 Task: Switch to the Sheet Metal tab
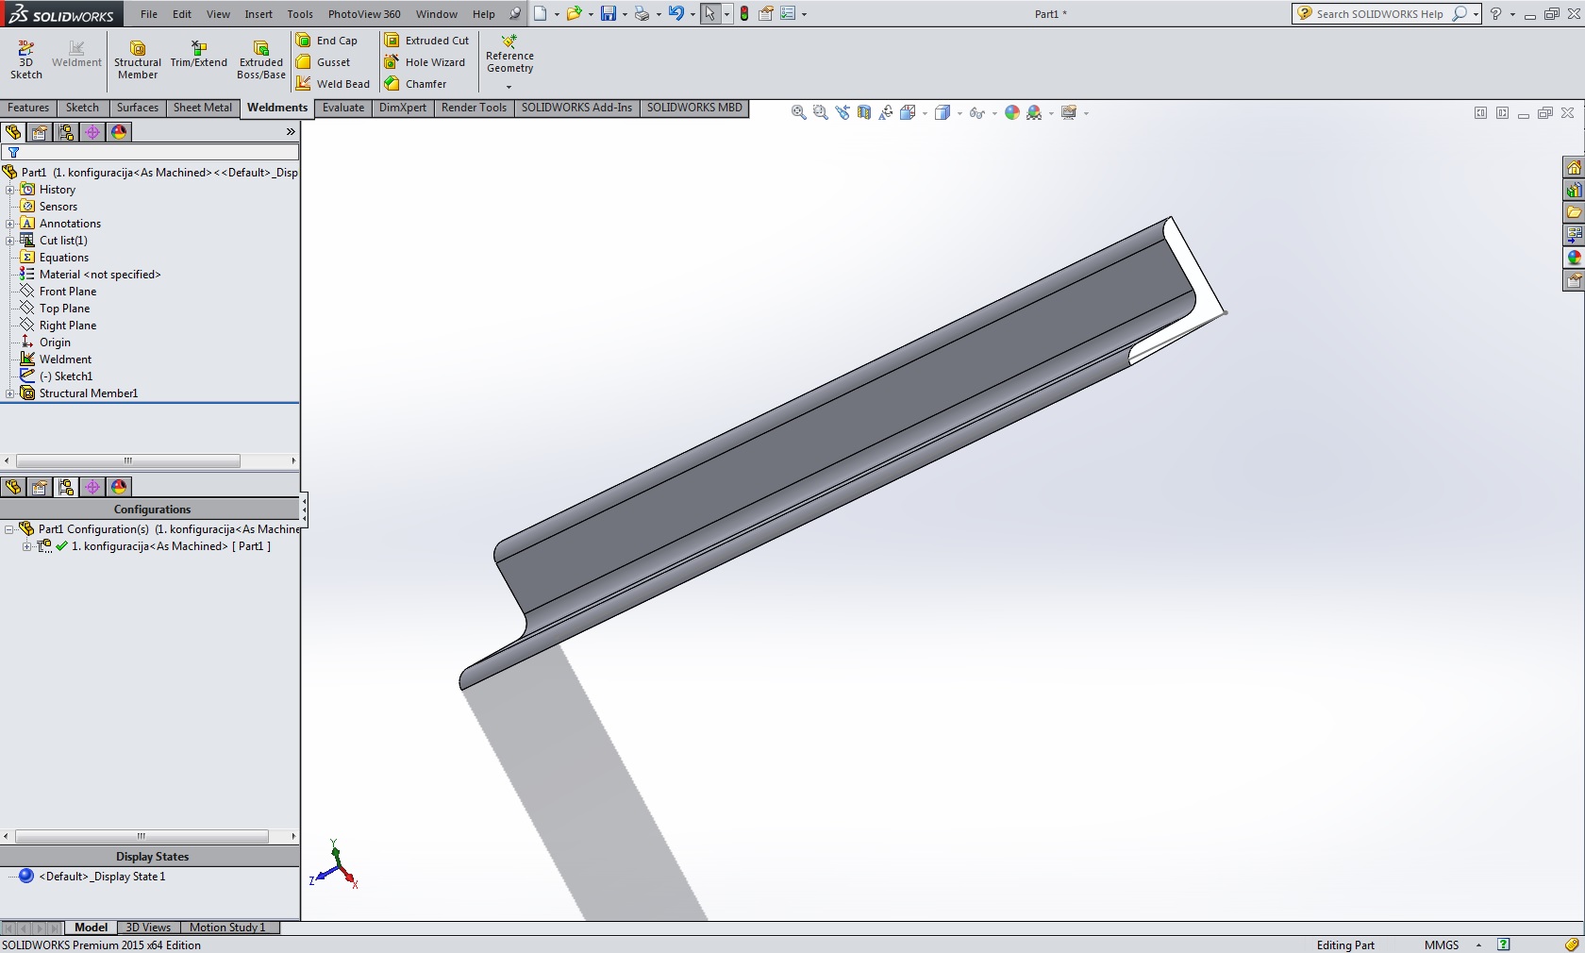click(x=202, y=108)
